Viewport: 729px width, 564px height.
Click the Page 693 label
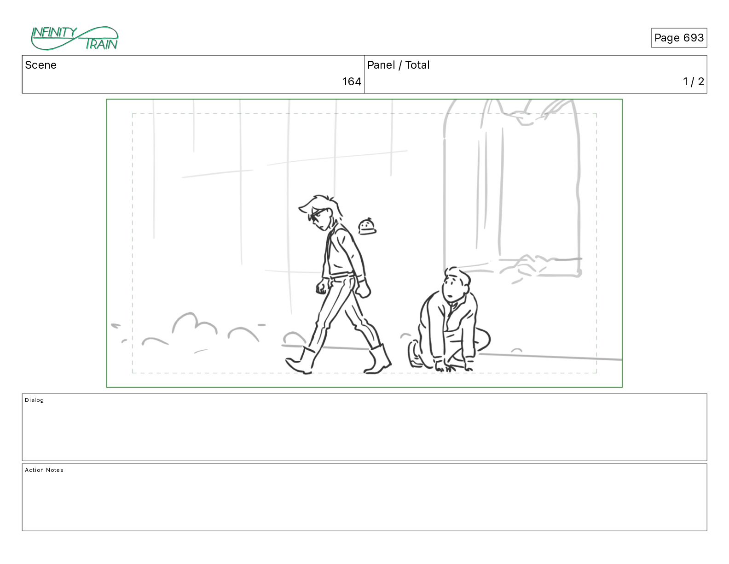tap(679, 38)
